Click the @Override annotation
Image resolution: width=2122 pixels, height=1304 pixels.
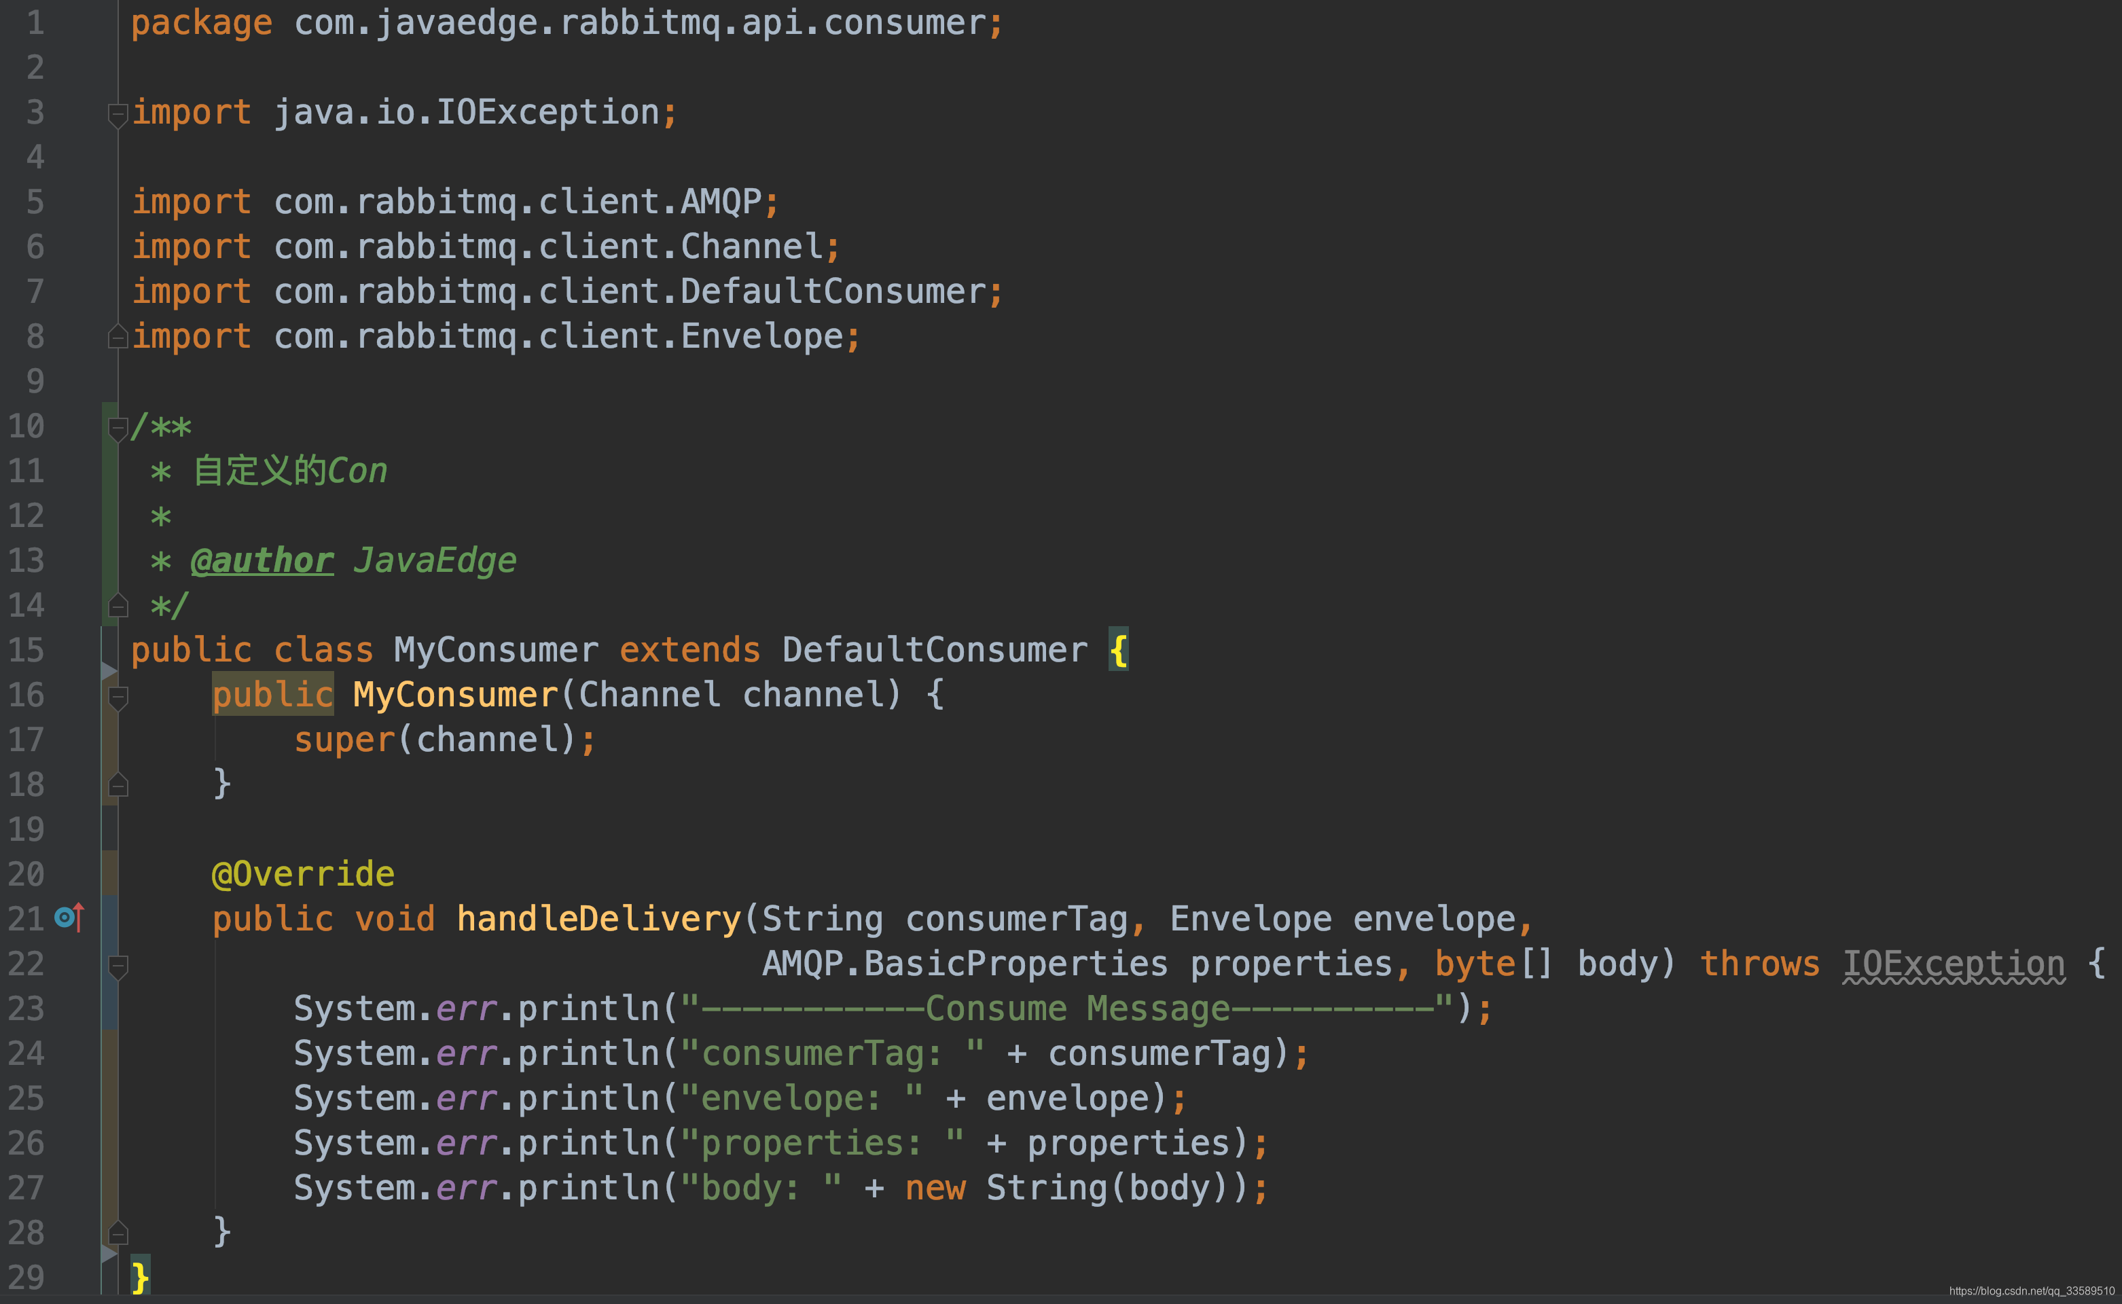coord(303,873)
